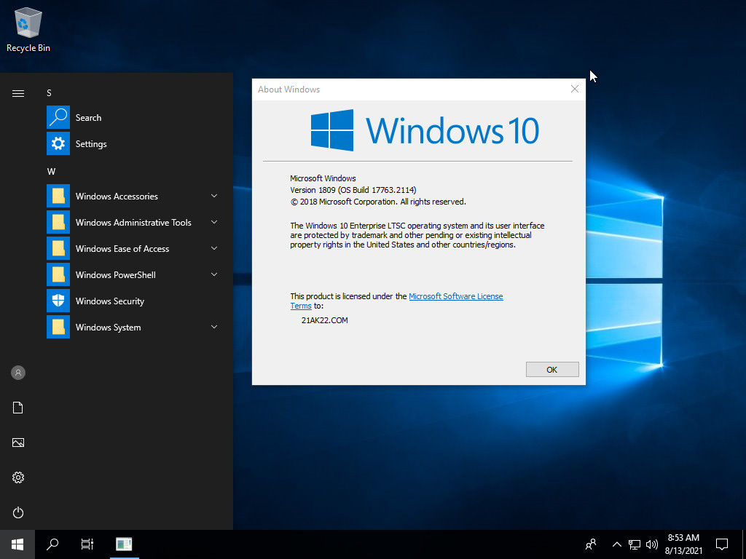The height and width of the screenshot is (559, 746).
Task: Click the Windows System folder icon
Action: point(58,327)
